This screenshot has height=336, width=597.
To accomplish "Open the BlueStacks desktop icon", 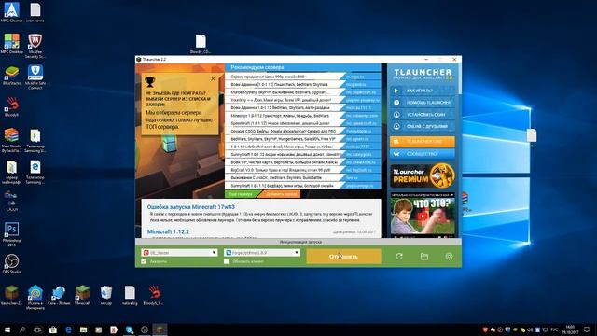I will [11, 76].
